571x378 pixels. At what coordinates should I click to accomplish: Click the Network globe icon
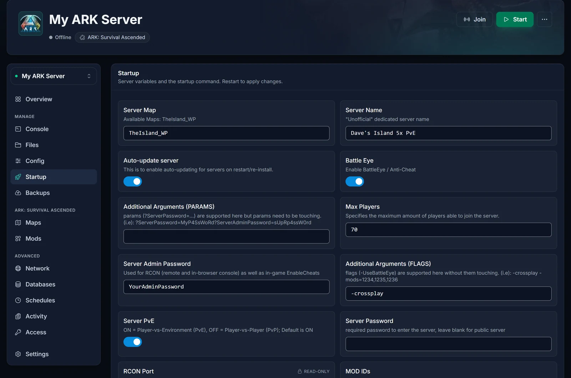point(18,268)
